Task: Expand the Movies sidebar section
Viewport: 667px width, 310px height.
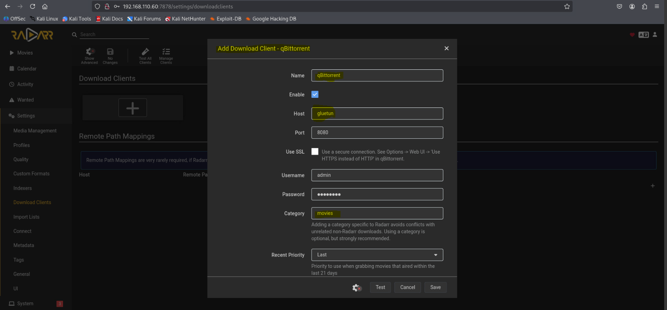Action: [25, 53]
